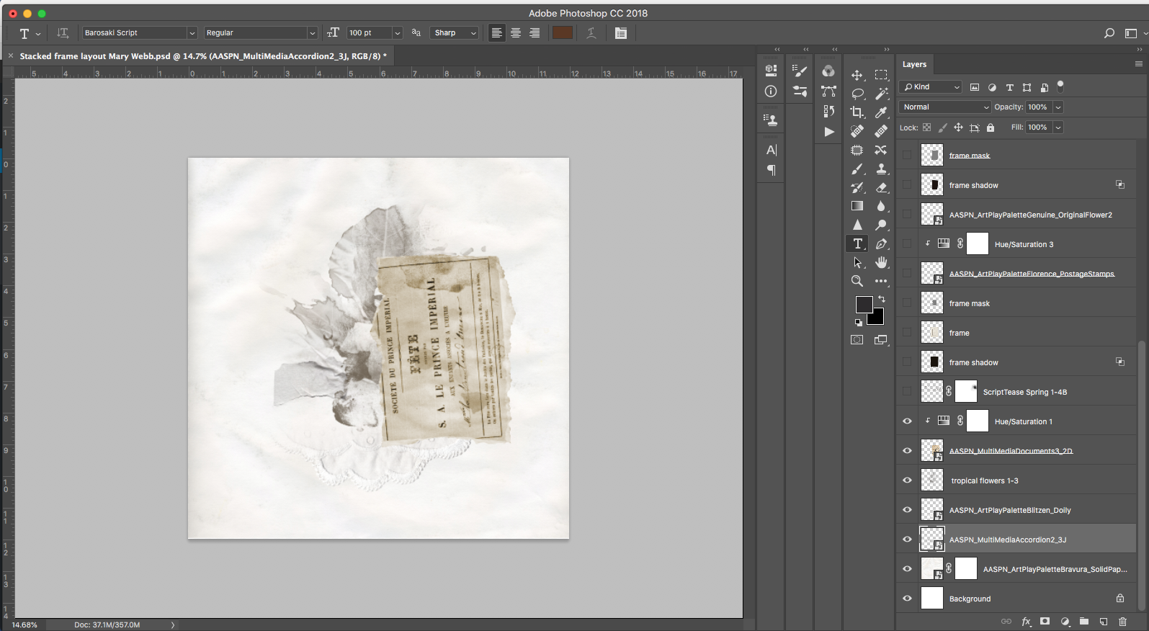
Task: Select the Eraser tool
Action: click(881, 187)
